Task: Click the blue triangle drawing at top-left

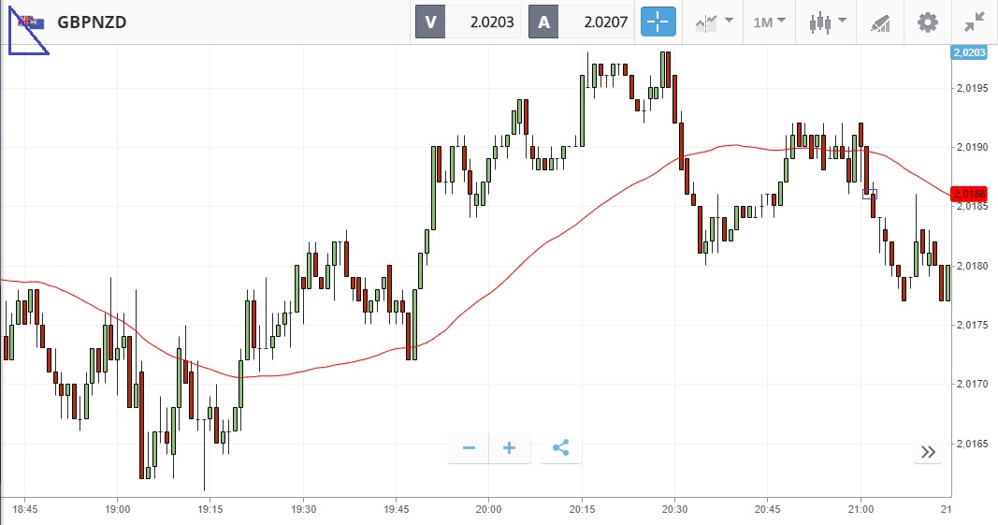Action: pyautogui.click(x=23, y=36)
